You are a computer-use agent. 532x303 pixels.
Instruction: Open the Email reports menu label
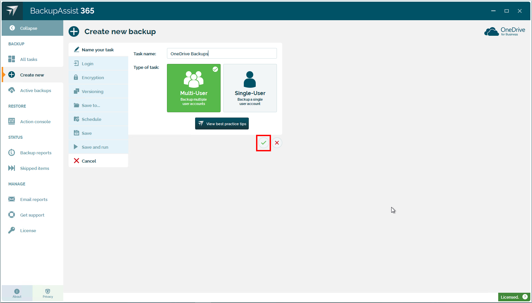[34, 199]
